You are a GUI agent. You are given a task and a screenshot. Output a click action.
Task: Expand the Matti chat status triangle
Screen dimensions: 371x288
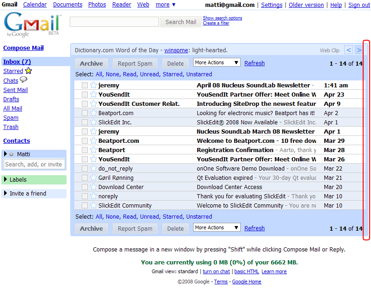point(6,154)
